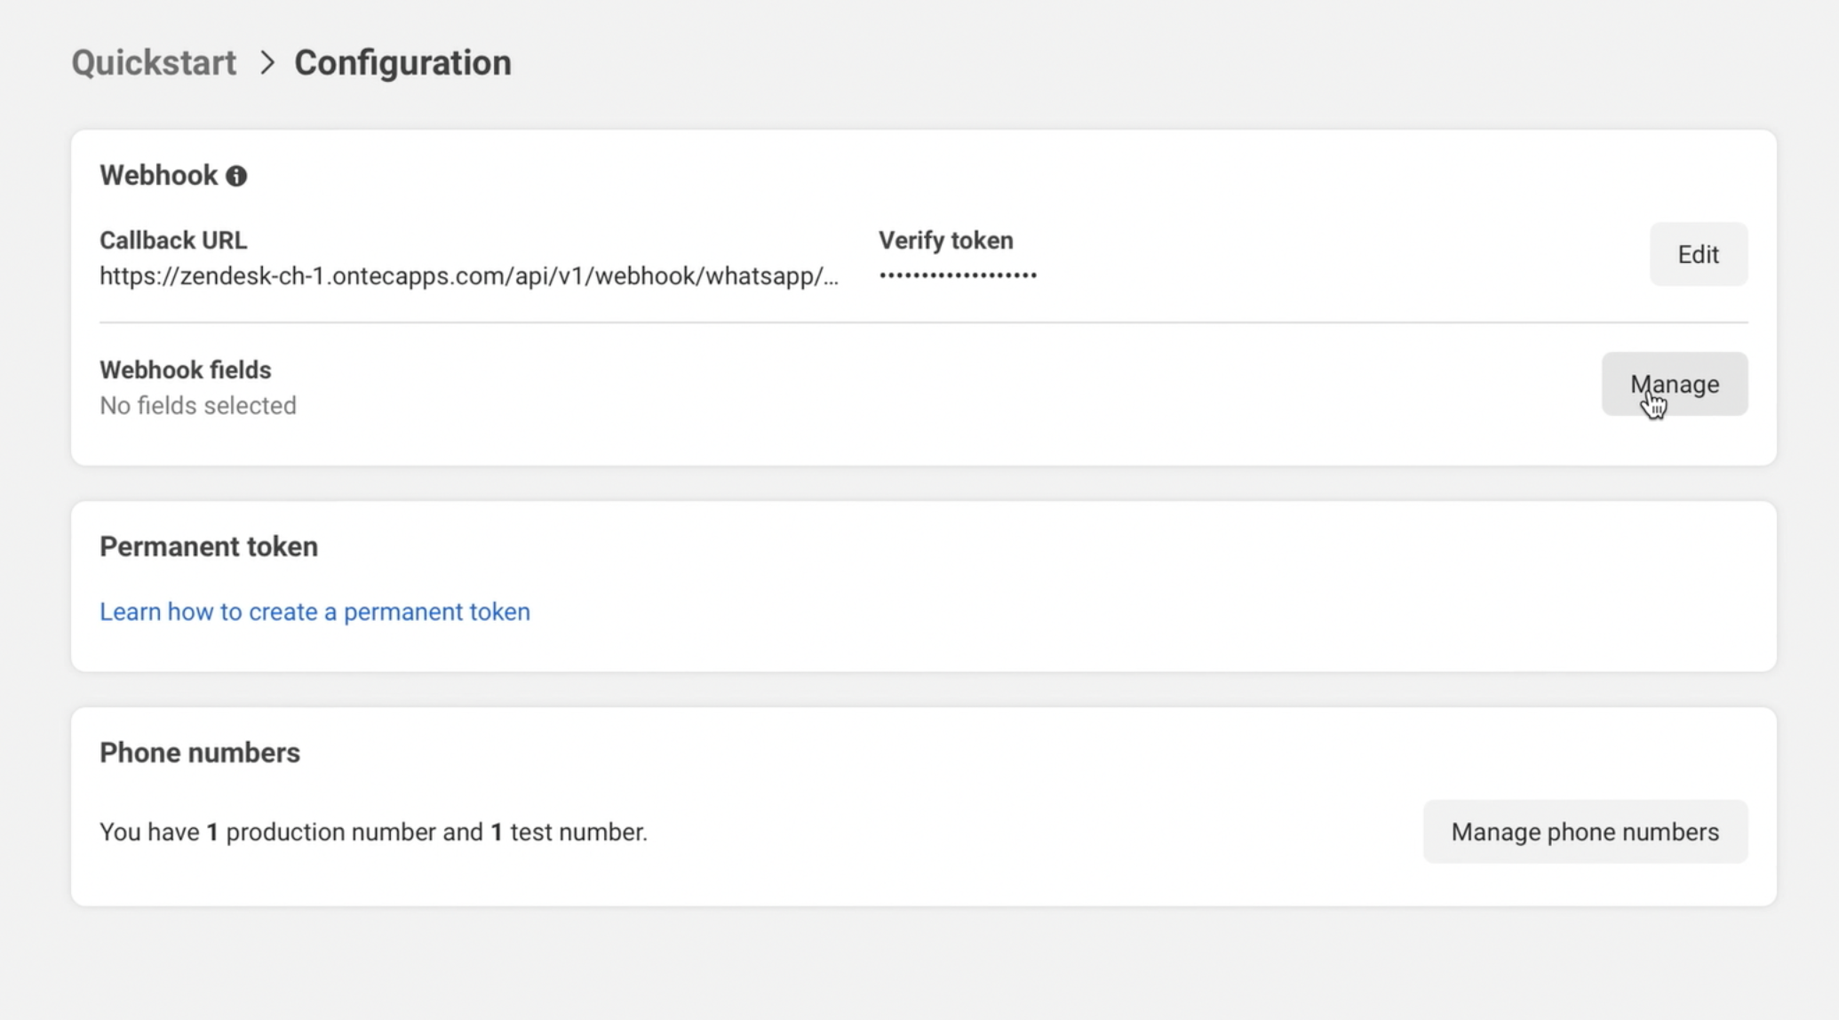Click the Webhook info icon

coord(236,176)
